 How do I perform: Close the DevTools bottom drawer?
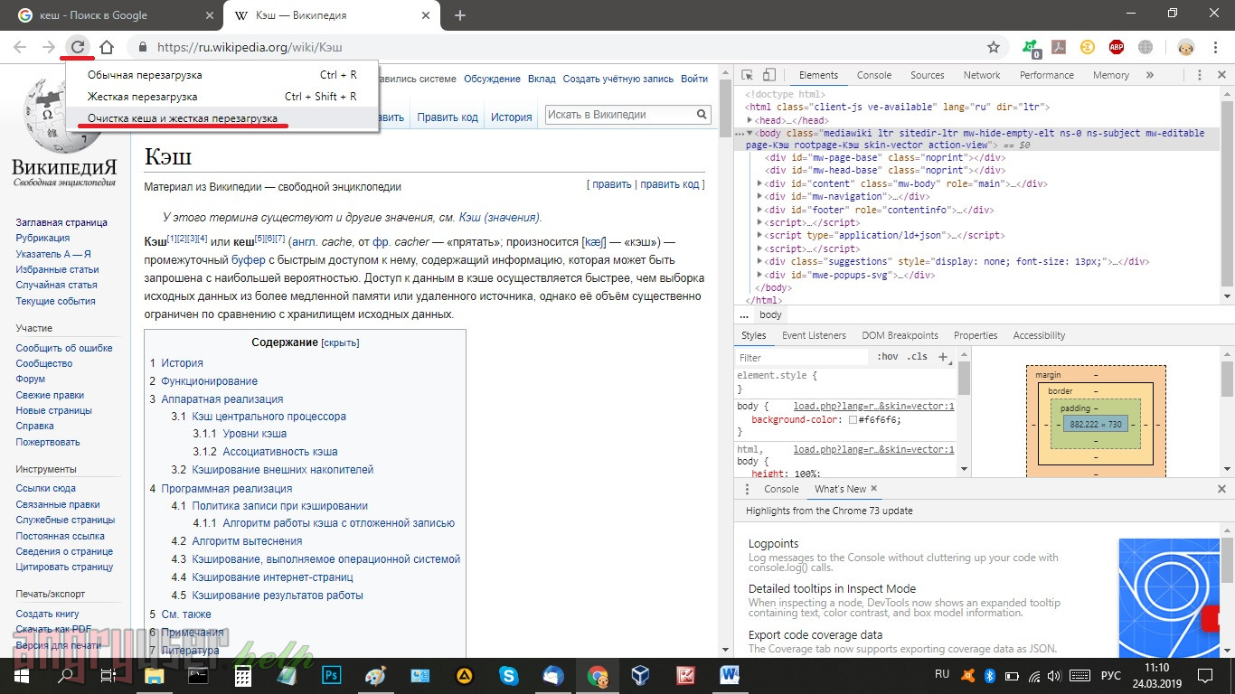1221,489
